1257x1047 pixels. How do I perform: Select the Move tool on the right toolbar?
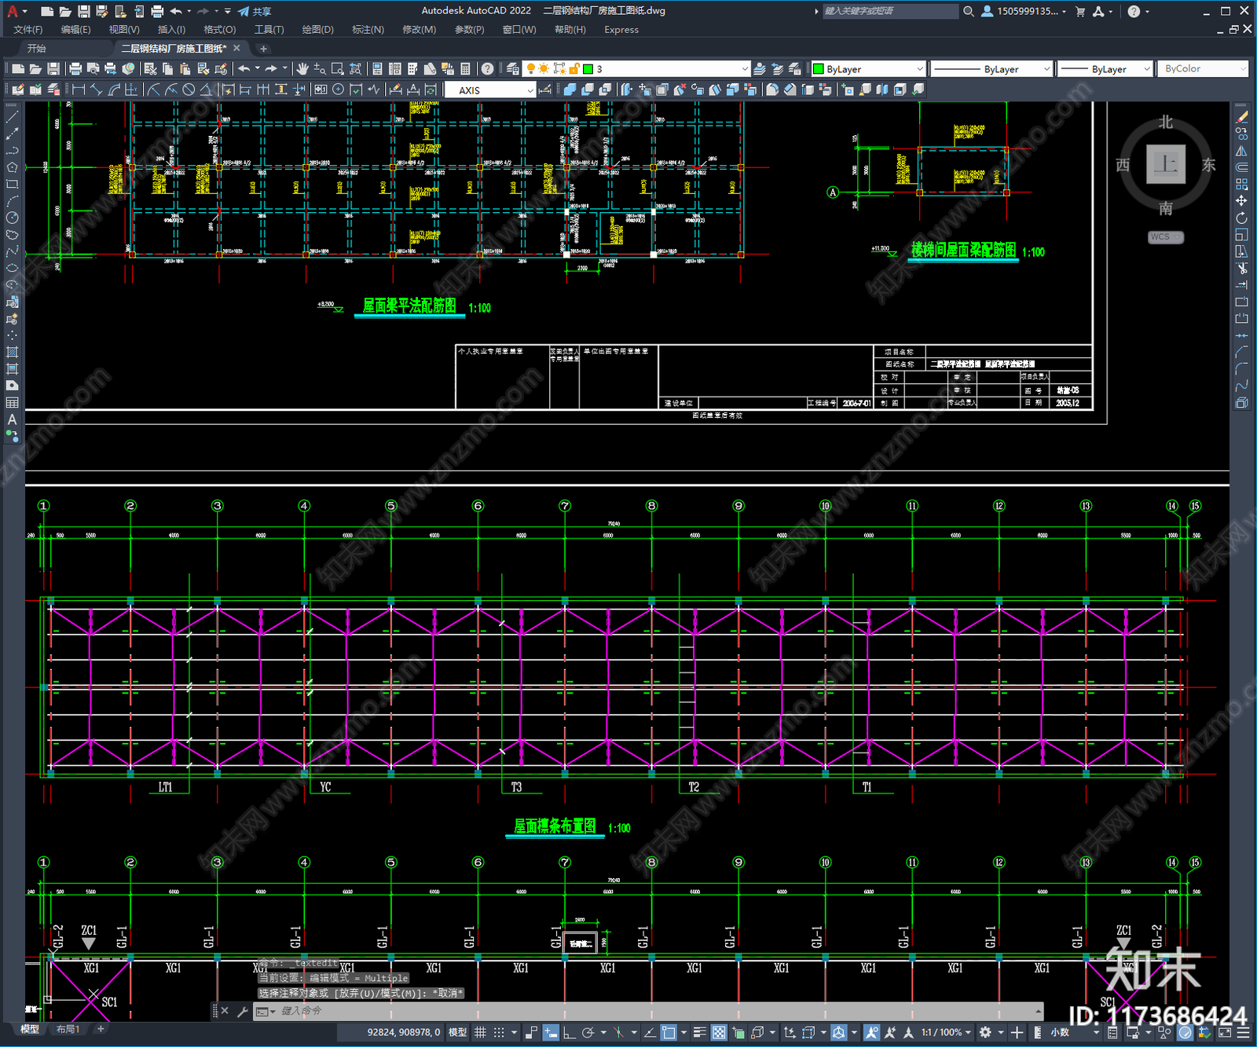point(1241,201)
